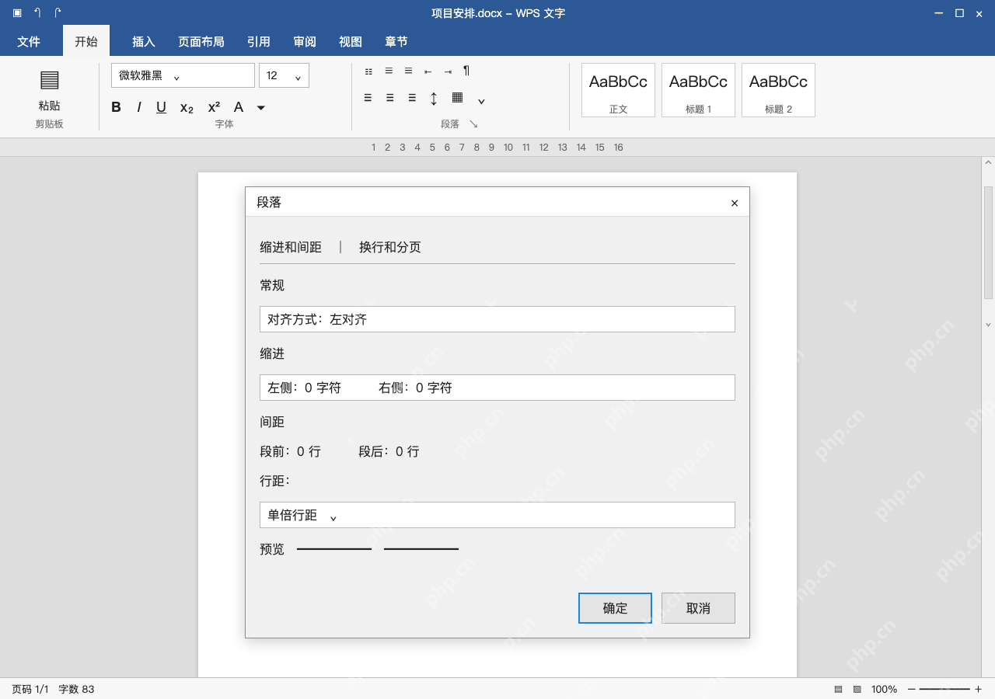The height and width of the screenshot is (699, 995).
Task: Toggle bold formatting
Action: [x=116, y=107]
